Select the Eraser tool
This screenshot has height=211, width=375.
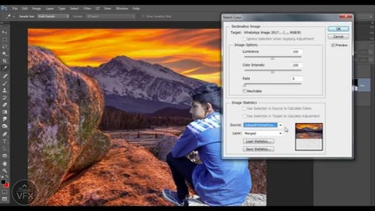[x=5, y=104]
